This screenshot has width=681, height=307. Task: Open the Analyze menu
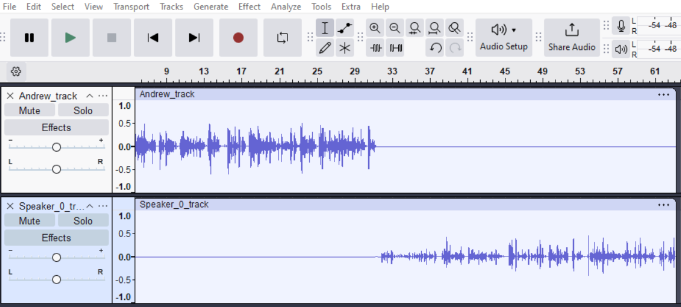(286, 7)
